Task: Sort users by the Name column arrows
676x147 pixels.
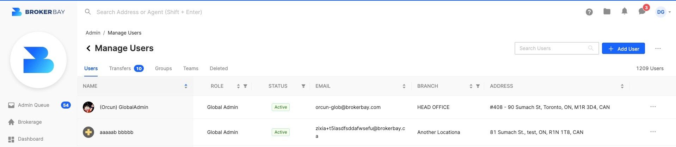Action: (186, 86)
